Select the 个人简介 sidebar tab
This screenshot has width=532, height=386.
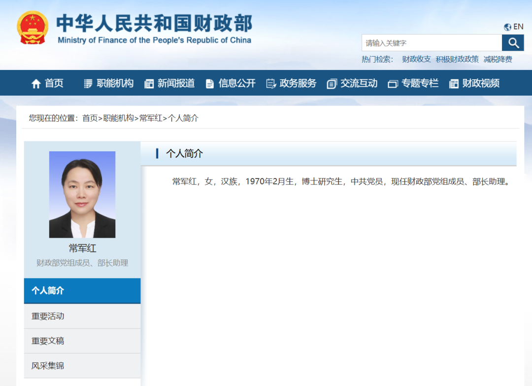pos(82,291)
